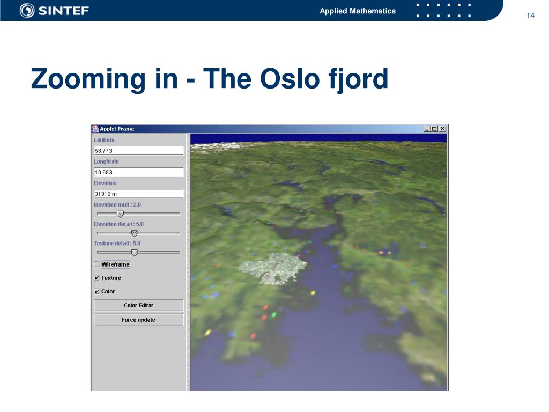Click the slide title "Zooming in - The Oslo fjord"

point(210,79)
